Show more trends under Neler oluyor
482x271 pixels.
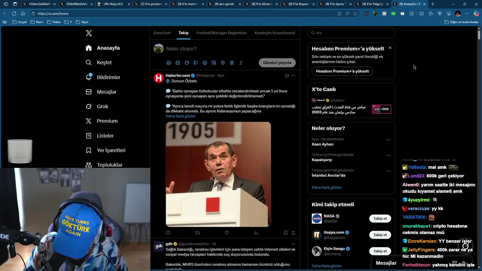click(x=327, y=187)
